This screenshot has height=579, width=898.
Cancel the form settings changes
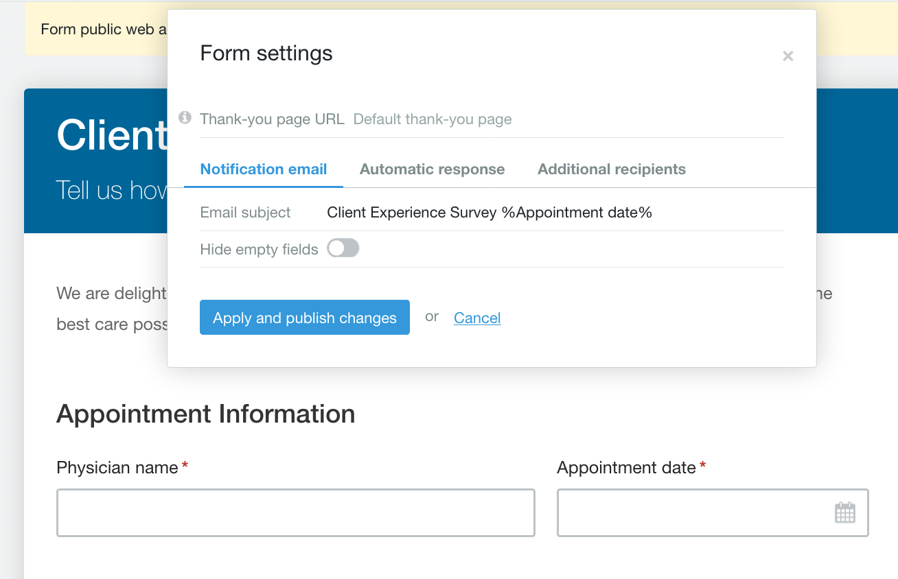[x=477, y=317]
